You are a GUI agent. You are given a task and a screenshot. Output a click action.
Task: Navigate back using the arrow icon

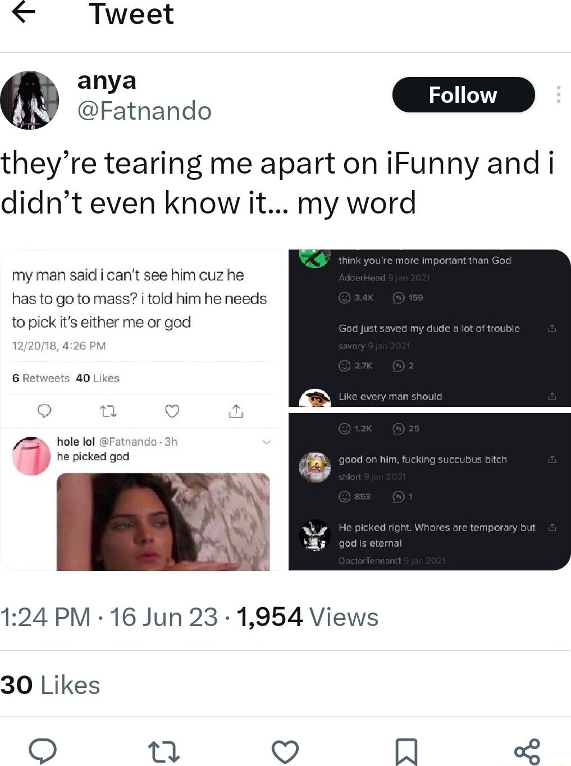(23, 13)
